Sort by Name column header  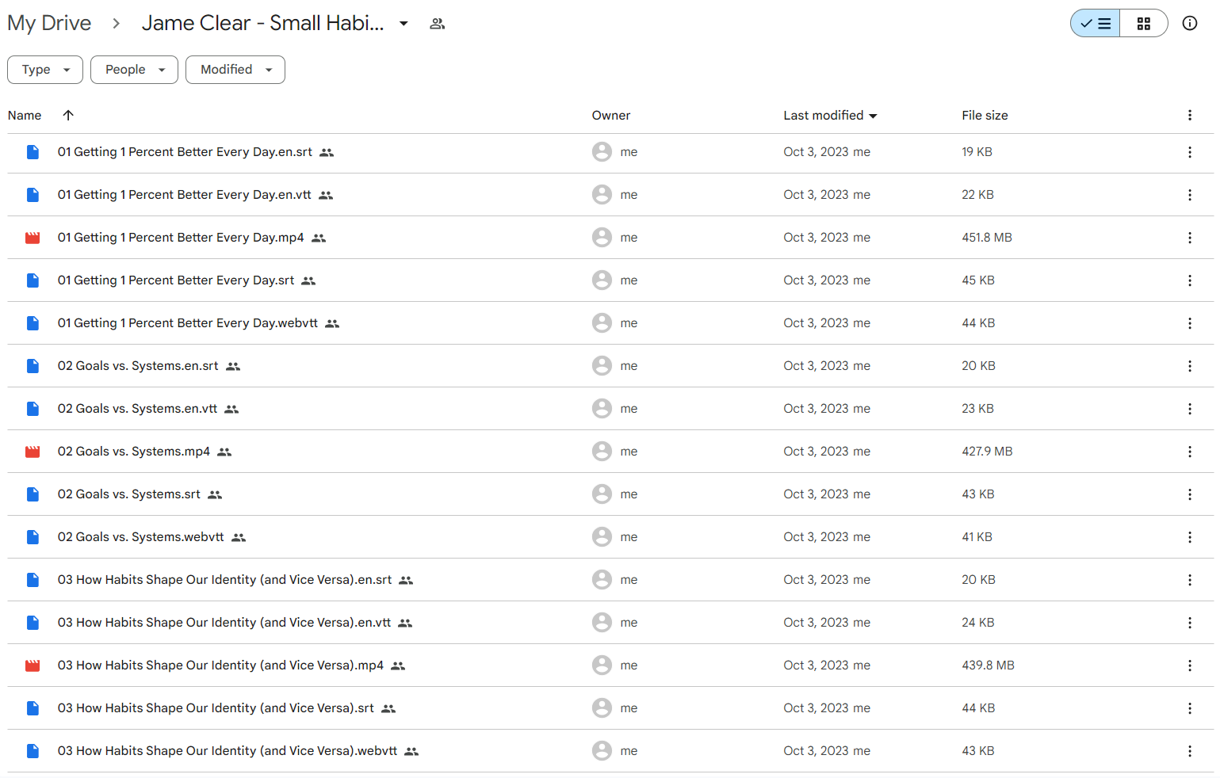tap(25, 116)
